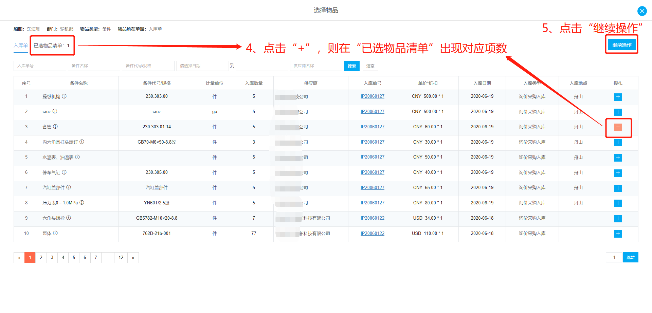The image size is (652, 313).
Task: Open info icon next to 压力表0~1.0MPa
Action: point(82,203)
